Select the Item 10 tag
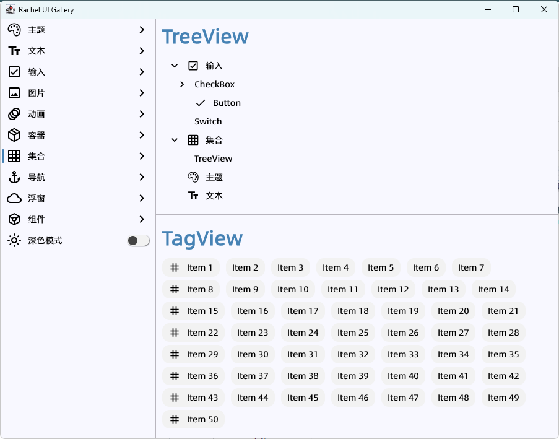Image resolution: width=559 pixels, height=439 pixels. point(293,289)
